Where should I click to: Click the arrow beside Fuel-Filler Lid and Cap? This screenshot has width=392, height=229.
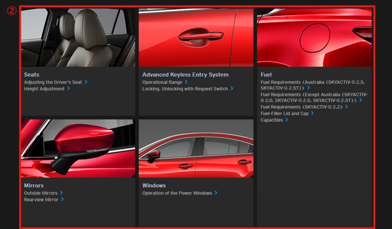[x=313, y=113]
